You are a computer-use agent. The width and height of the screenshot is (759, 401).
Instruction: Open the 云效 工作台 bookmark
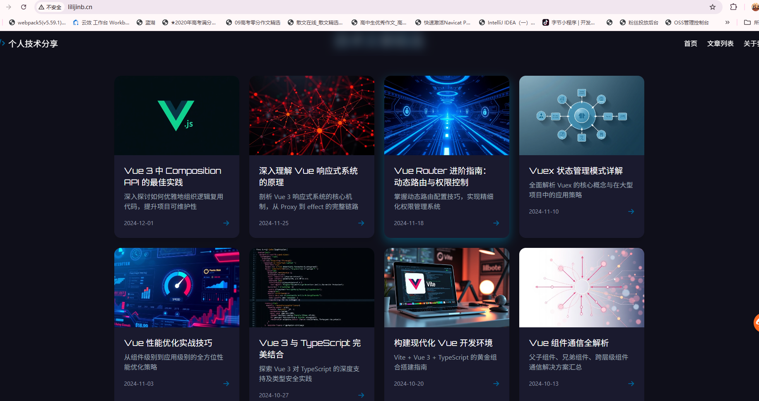point(101,22)
